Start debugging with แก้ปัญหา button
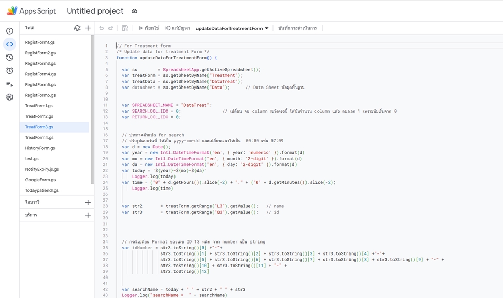The height and width of the screenshot is (298, 503). pyautogui.click(x=178, y=28)
